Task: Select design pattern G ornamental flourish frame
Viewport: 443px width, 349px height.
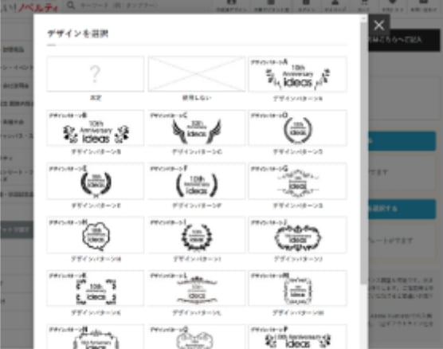Action: click(x=297, y=181)
